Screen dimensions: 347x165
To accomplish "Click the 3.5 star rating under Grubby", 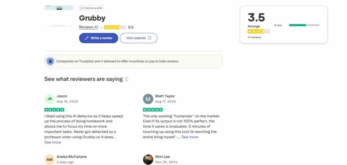I will pos(115,27).
